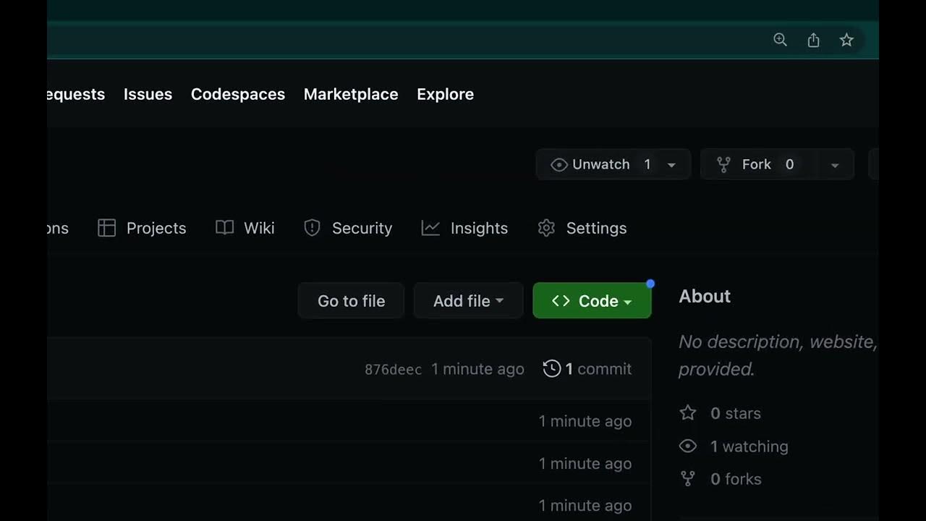Open the Security tab
This screenshot has height=521, width=926.
(x=348, y=228)
